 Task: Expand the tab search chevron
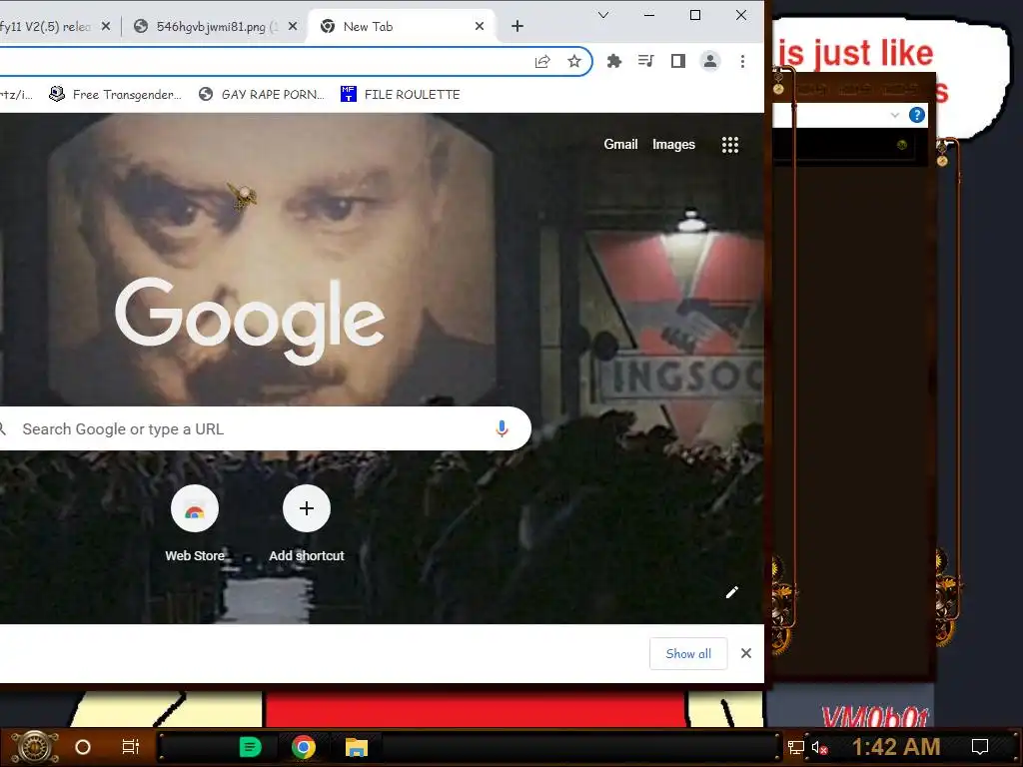point(603,15)
